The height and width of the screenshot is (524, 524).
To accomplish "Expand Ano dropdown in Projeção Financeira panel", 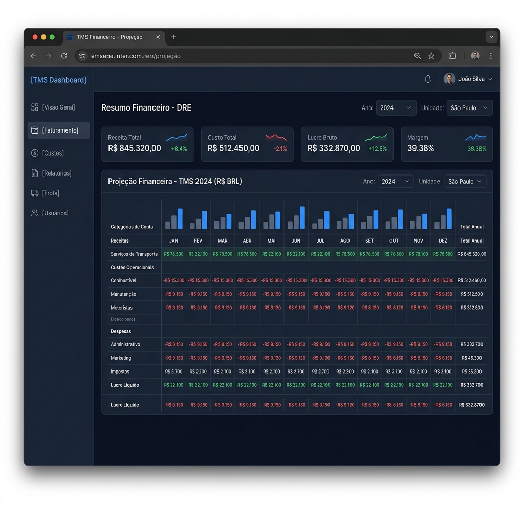I will (396, 182).
